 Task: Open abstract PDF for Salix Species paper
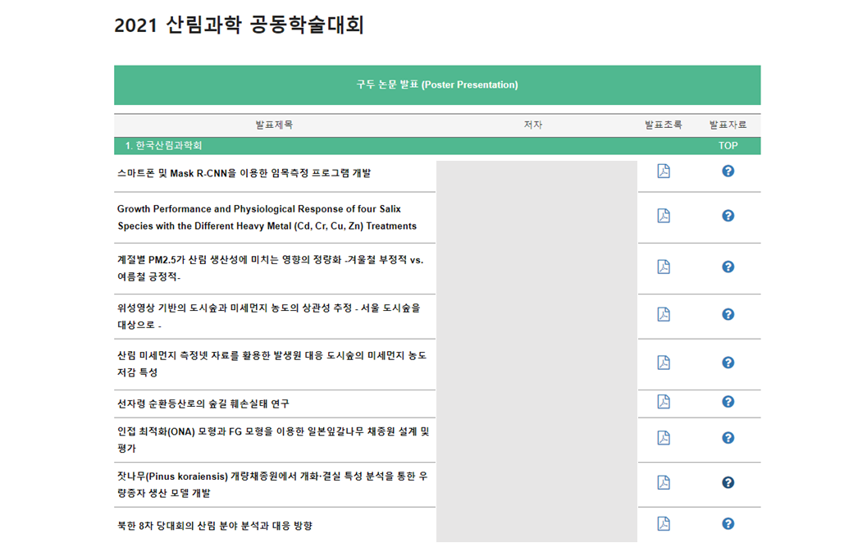[x=664, y=216]
